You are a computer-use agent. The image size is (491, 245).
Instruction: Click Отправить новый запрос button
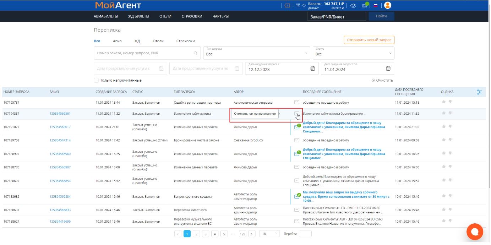369,40
